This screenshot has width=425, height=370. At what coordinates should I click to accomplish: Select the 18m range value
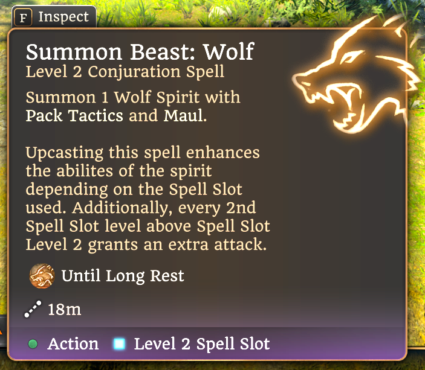tap(65, 309)
